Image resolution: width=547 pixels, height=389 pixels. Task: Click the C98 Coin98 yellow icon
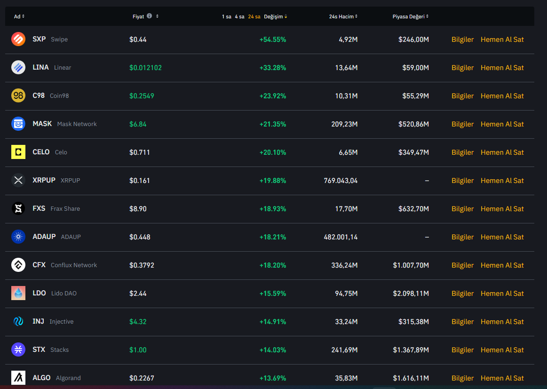(x=18, y=95)
